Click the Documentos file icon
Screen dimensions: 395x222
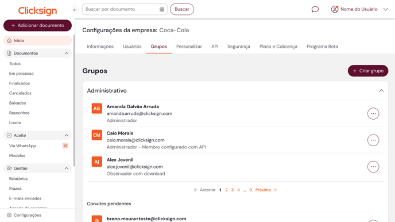click(x=9, y=53)
